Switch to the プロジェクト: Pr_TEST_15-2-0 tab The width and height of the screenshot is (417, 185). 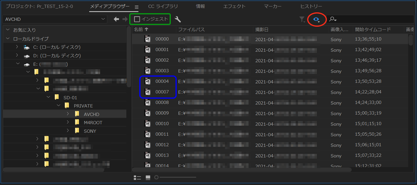tap(39, 6)
